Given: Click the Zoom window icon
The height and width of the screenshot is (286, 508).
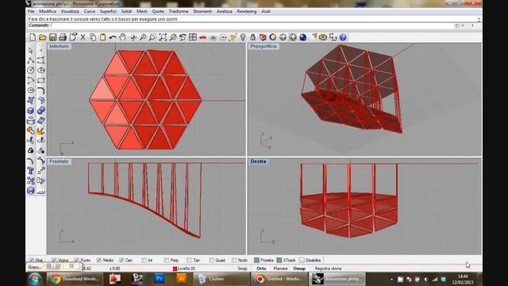Looking at the screenshot, I should pyautogui.click(x=152, y=37).
